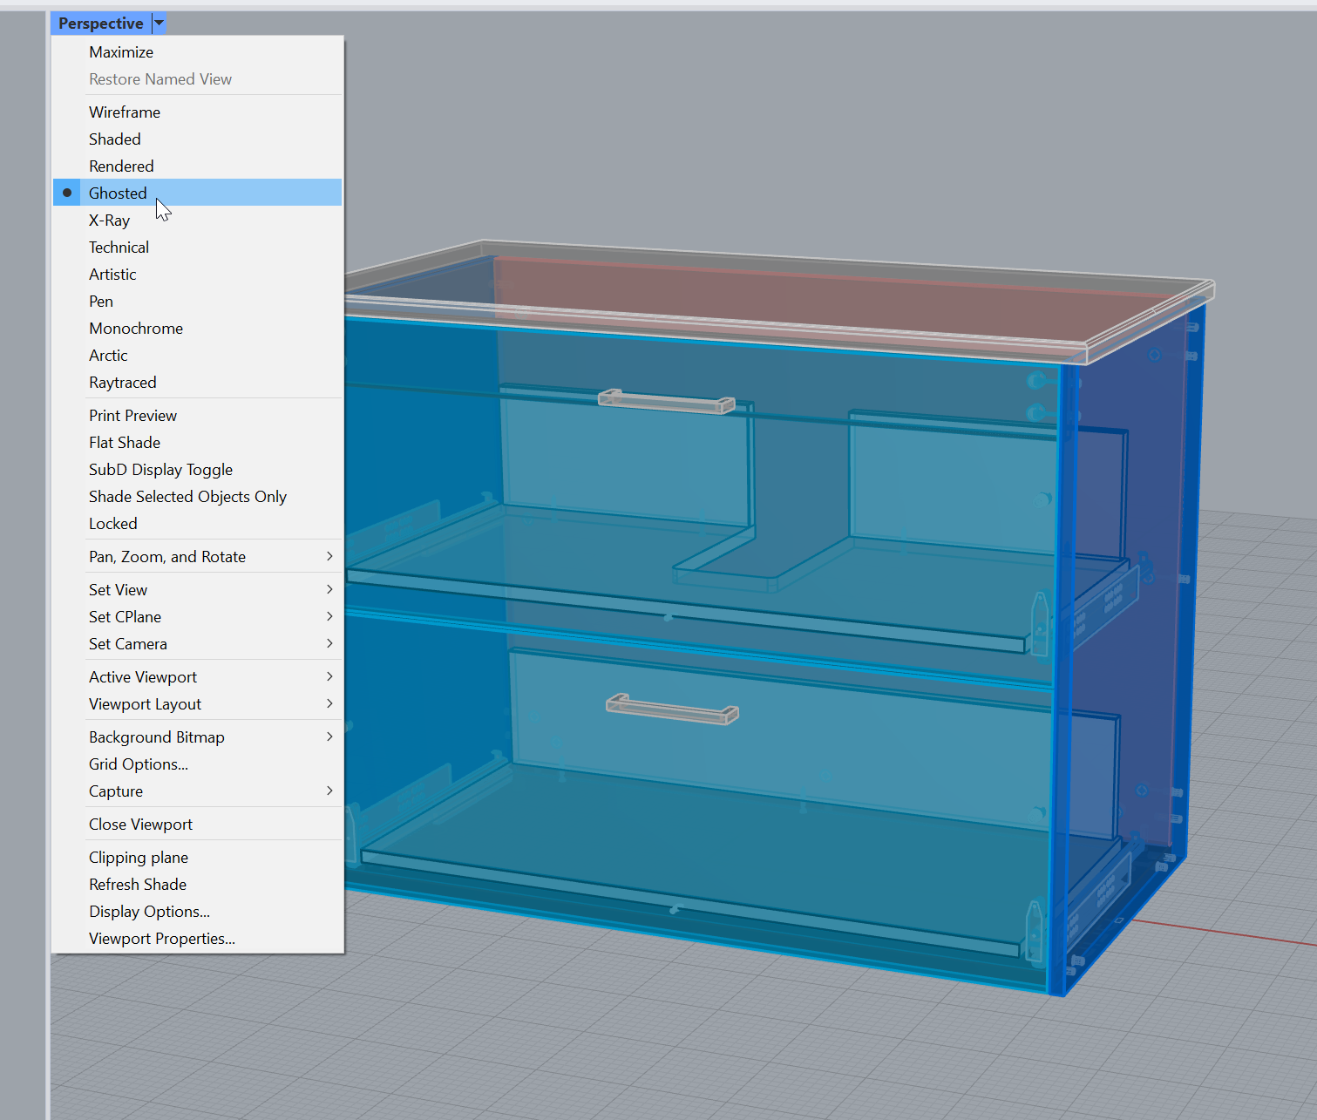The height and width of the screenshot is (1120, 1317).
Task: Choose Rendered display mode
Action: pos(121,166)
